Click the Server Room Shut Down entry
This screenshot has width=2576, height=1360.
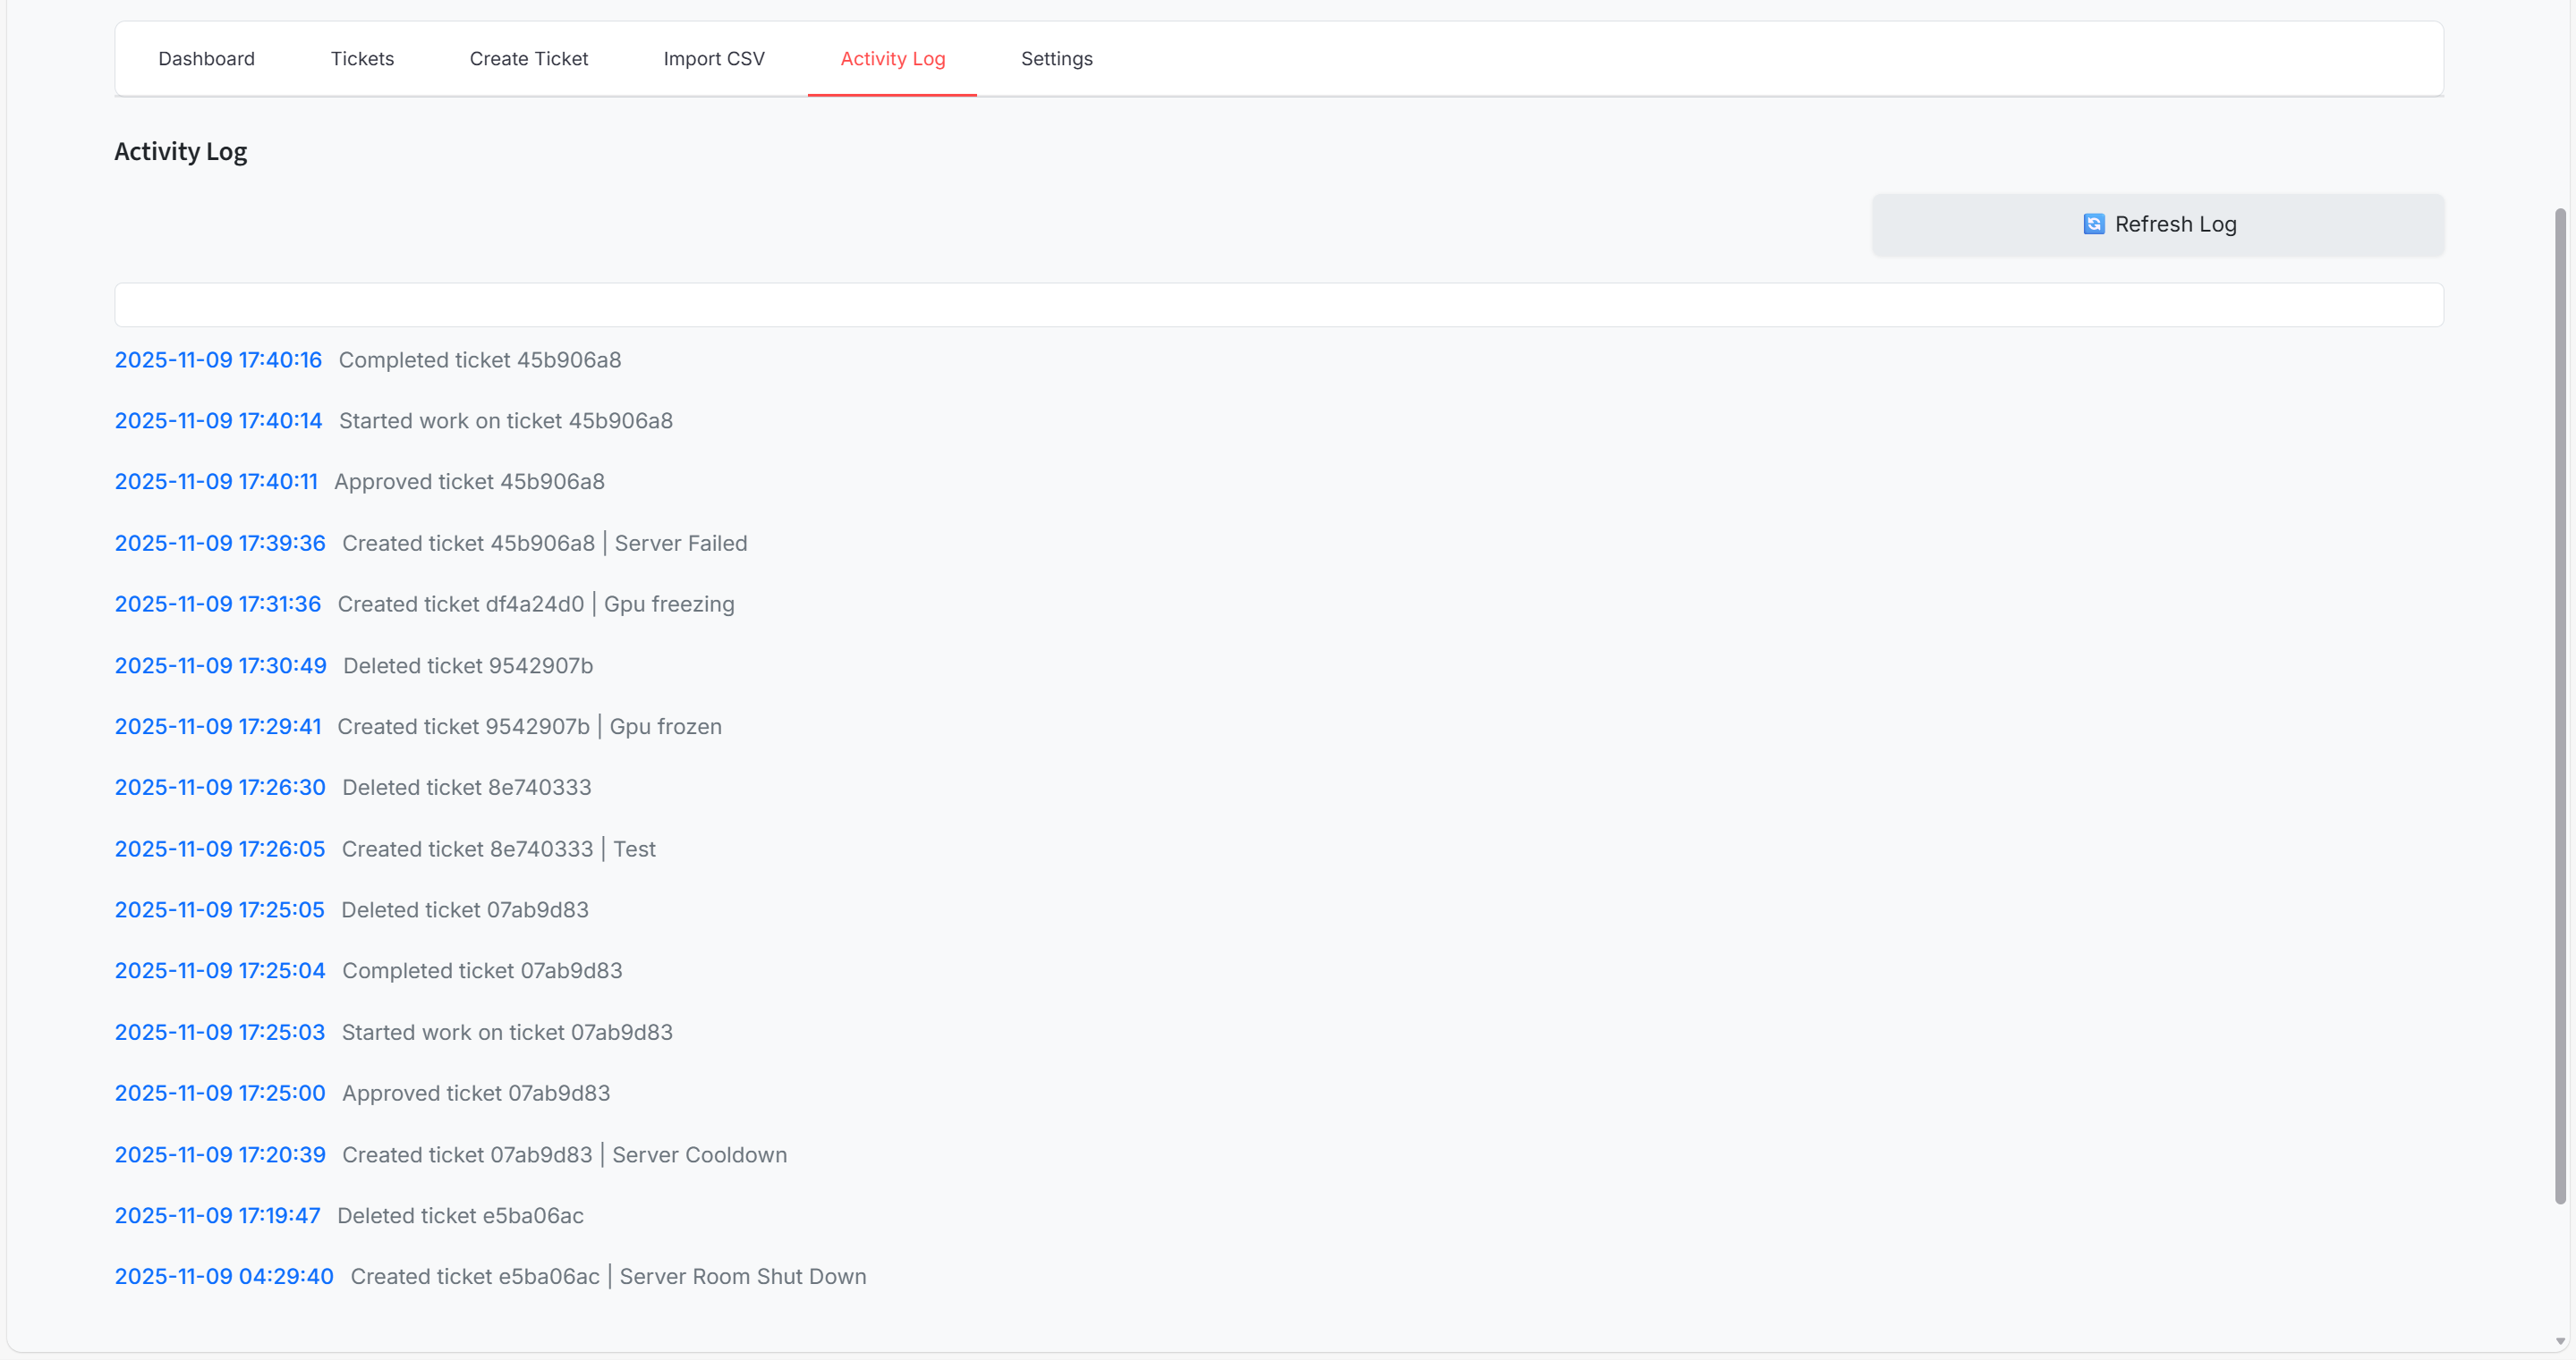tap(608, 1277)
